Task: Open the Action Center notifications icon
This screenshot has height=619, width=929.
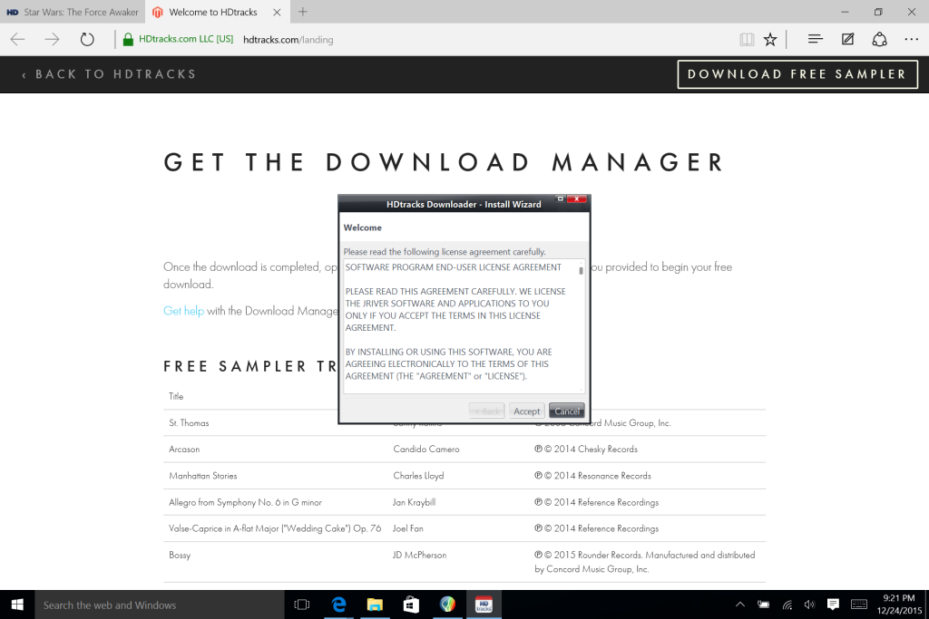Action: (x=833, y=604)
